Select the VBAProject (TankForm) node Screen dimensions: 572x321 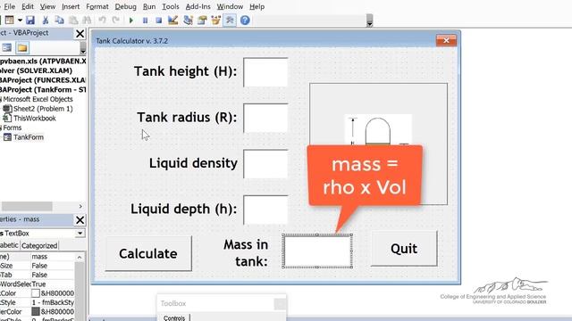(43, 89)
